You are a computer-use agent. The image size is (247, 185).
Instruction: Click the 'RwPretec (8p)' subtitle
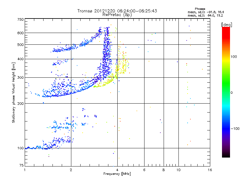pyautogui.click(x=117, y=15)
